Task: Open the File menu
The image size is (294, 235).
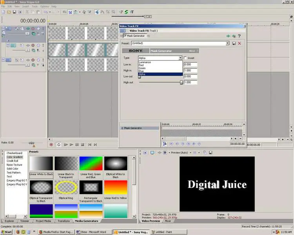Action: 3,6
